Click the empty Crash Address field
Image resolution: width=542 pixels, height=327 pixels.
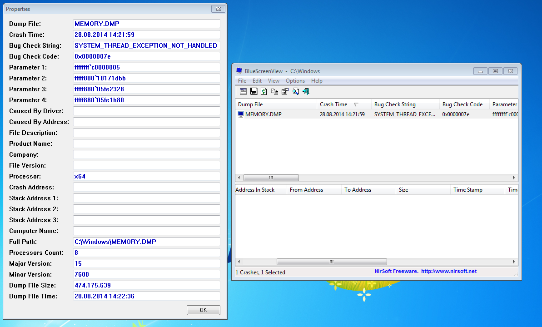coord(147,187)
